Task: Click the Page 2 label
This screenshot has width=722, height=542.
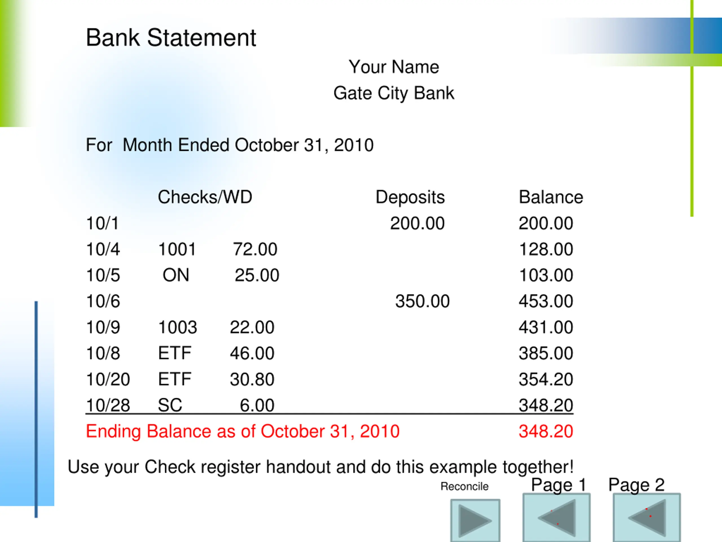Action: tap(636, 485)
